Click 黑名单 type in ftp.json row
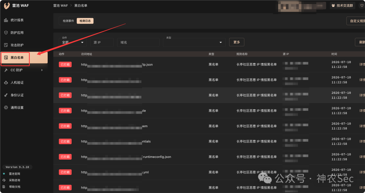365x193 pixels. (x=214, y=64)
